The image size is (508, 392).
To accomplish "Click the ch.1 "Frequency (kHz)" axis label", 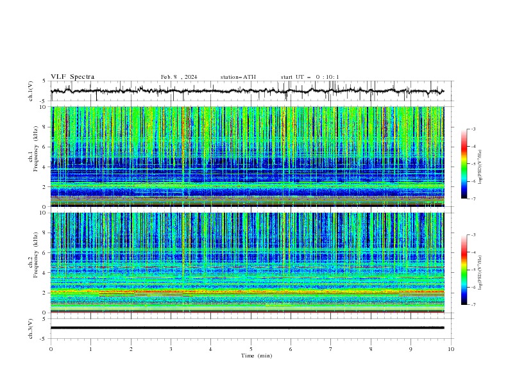I will pos(36,149).
